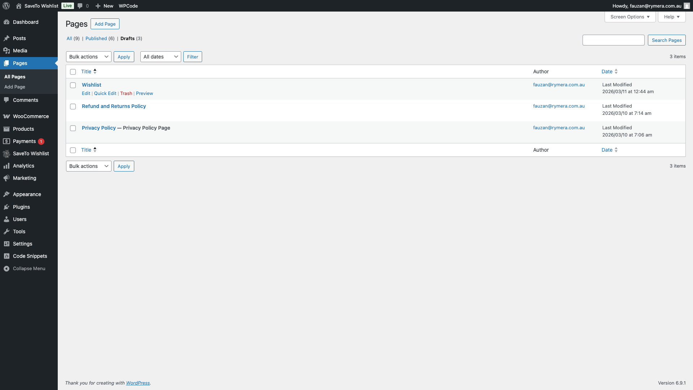Screen dimensions: 693x390
Task: Click the Add Page button
Action: point(105,24)
